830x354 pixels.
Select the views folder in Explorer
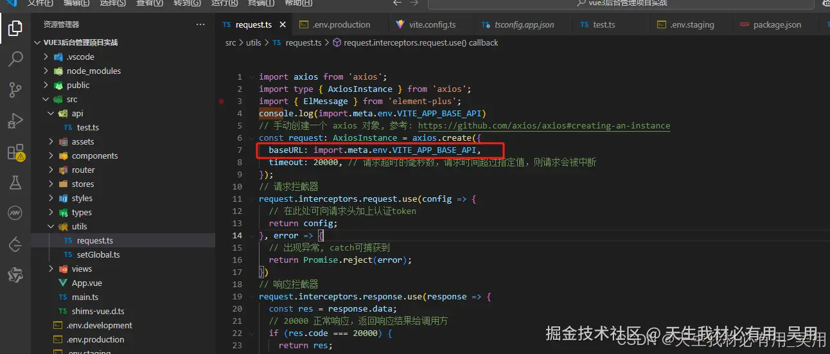(82, 269)
